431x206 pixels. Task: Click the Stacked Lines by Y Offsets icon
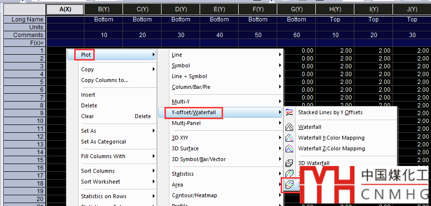289,112
